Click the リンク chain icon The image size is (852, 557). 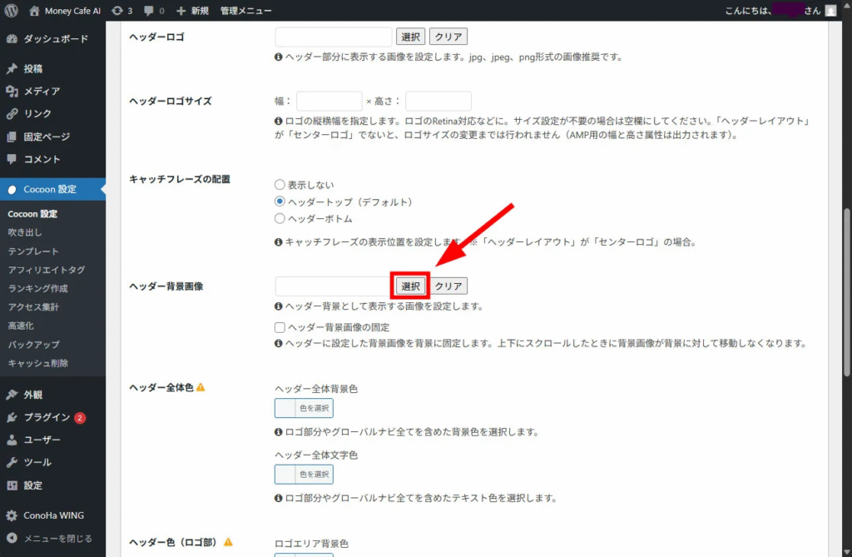point(12,114)
